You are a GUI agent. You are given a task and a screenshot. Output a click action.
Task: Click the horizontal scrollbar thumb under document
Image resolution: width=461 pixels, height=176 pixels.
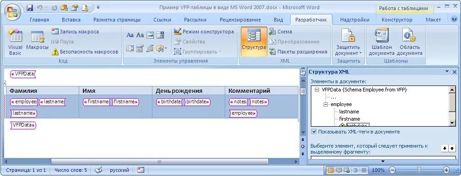point(160,161)
